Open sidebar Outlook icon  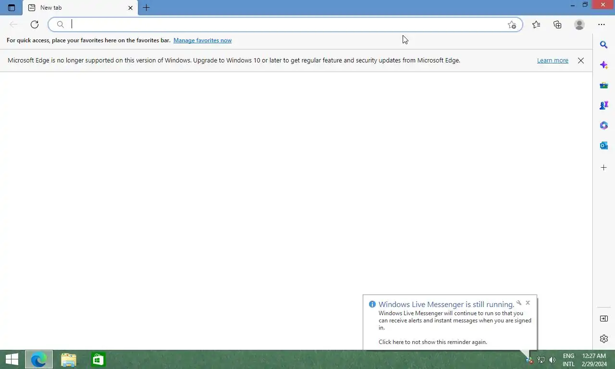[x=604, y=146]
